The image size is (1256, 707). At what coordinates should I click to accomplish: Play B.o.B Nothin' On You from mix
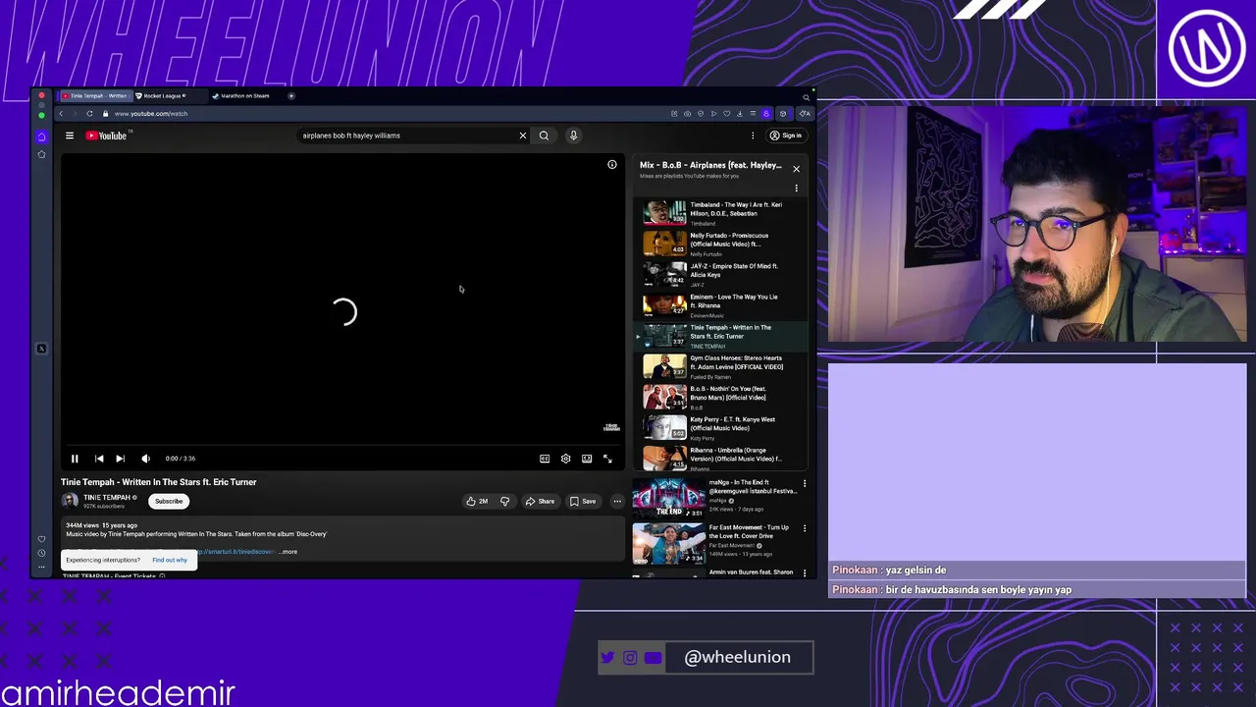[720, 397]
